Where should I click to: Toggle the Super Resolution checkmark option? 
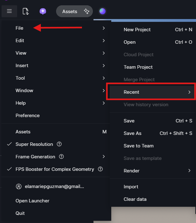click(x=34, y=144)
